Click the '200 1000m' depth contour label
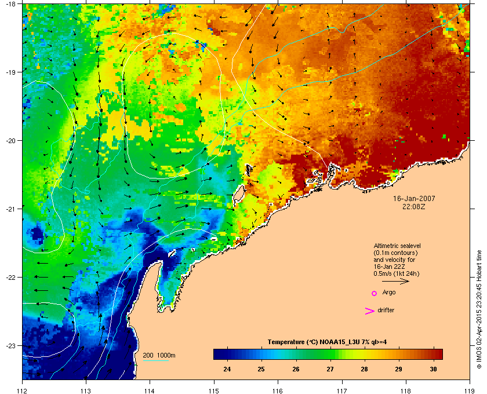Viewport: 487px width, 394px height. click(159, 356)
